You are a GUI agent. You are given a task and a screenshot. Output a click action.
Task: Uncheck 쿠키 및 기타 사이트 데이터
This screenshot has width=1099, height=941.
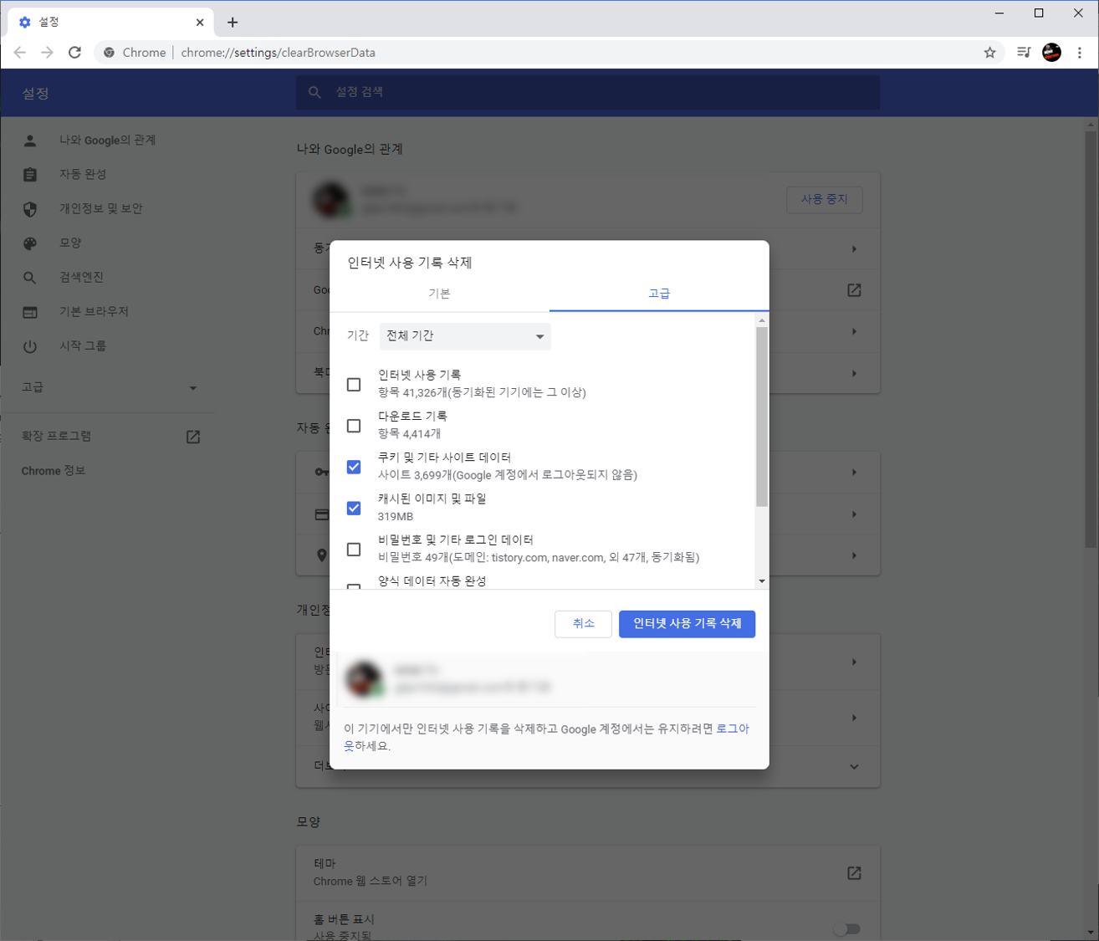click(x=354, y=467)
